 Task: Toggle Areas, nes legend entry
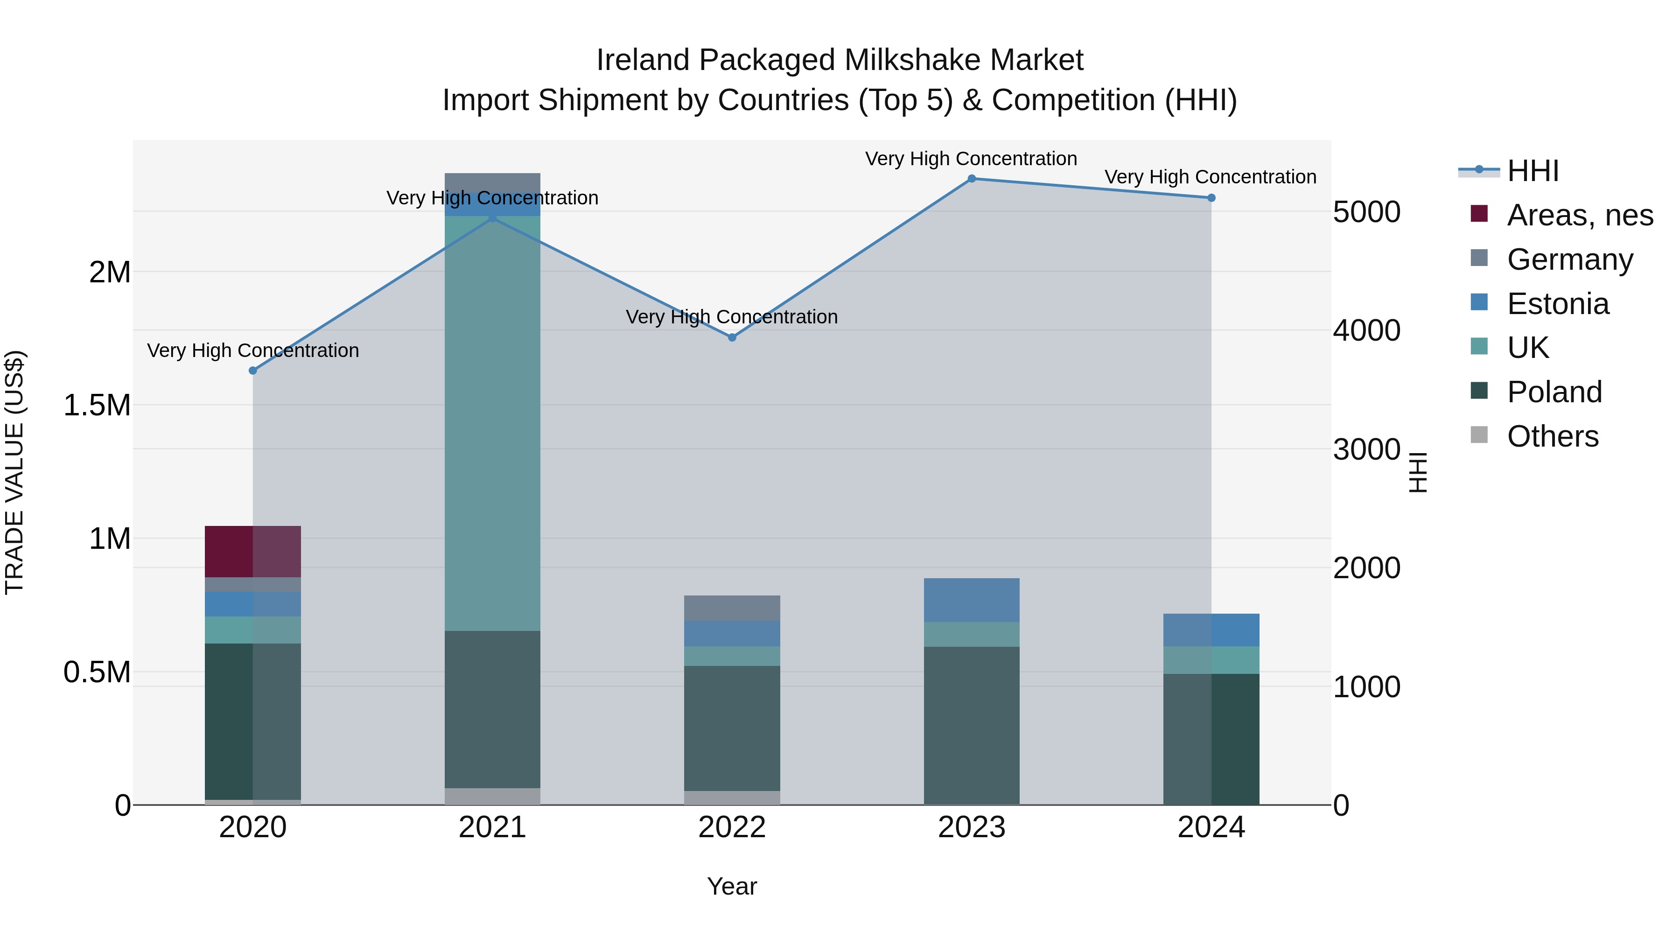(1561, 215)
